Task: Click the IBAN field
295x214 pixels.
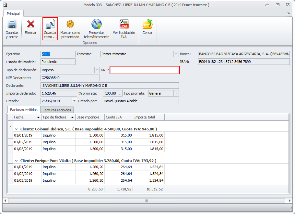Action: pos(244,62)
